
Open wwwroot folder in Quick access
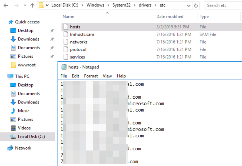(x=27, y=65)
